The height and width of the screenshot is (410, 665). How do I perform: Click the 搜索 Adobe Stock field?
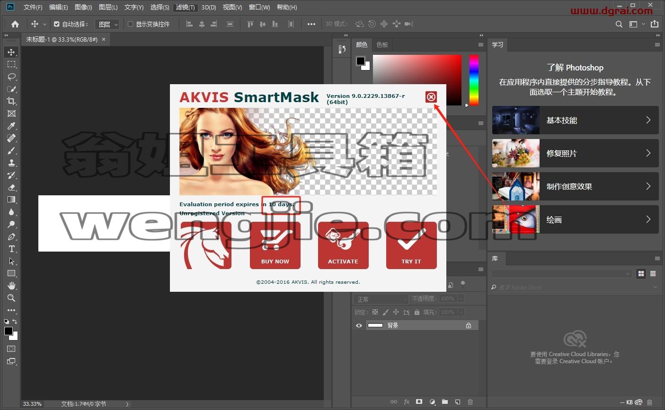pos(575,287)
